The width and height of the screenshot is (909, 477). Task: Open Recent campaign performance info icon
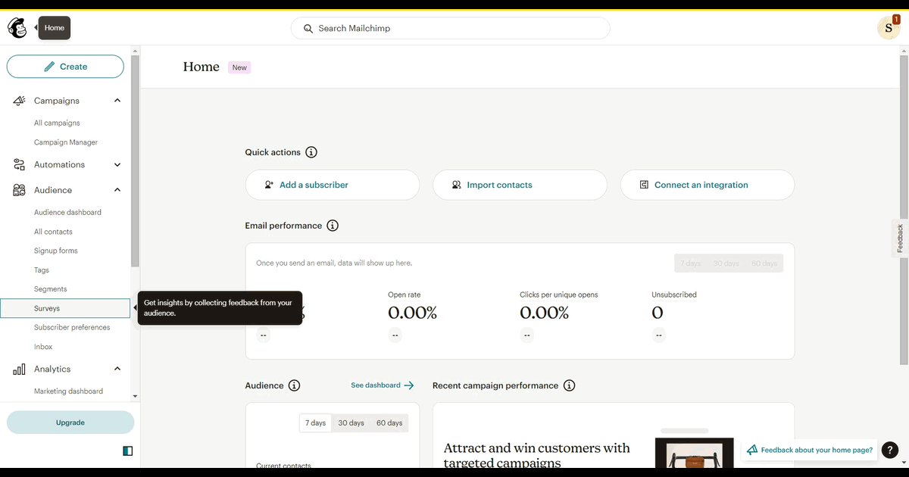[x=570, y=385]
